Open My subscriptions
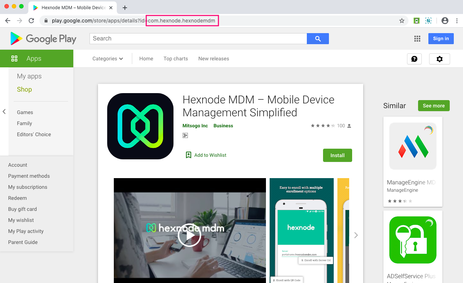The image size is (463, 283). (x=28, y=187)
